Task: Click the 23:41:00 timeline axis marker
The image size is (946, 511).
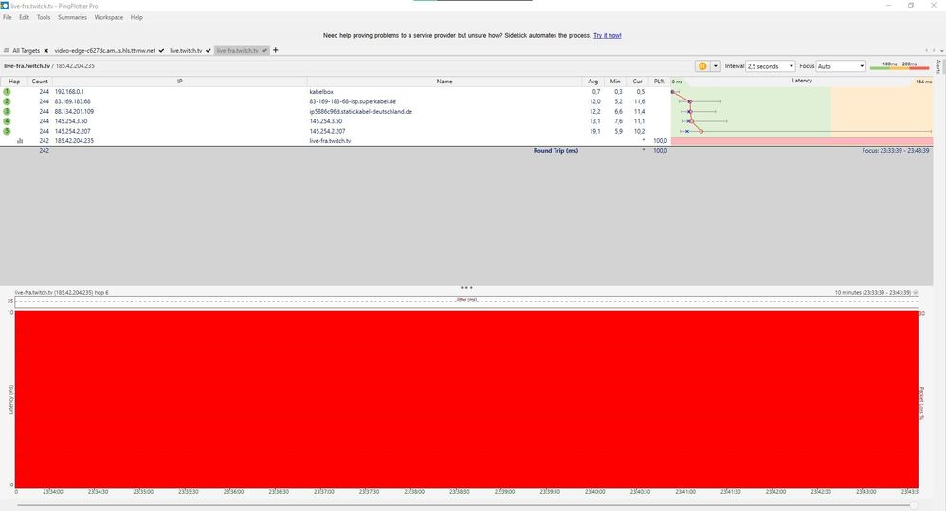Action: [x=685, y=492]
